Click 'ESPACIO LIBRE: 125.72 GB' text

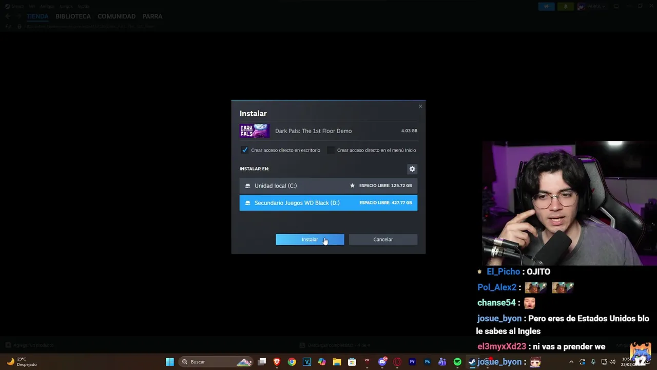click(385, 186)
